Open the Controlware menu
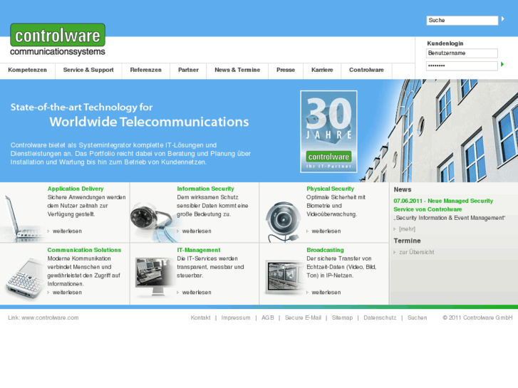The image size is (518, 388). [x=366, y=70]
